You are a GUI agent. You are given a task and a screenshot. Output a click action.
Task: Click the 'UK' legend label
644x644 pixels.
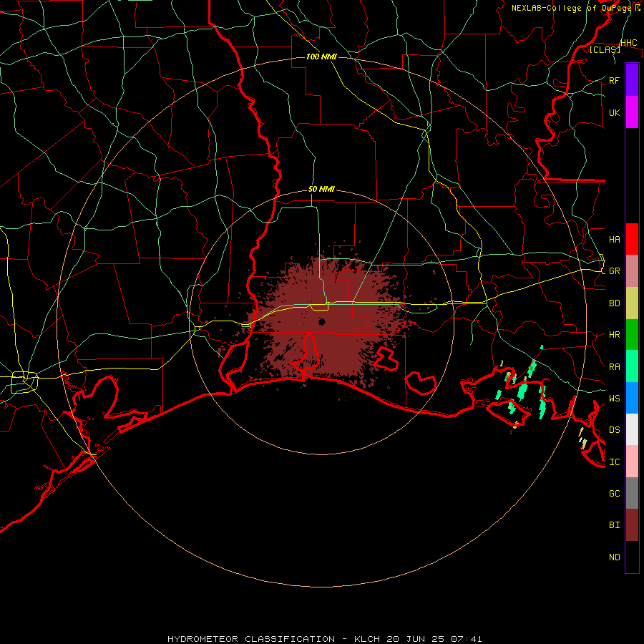point(614,113)
